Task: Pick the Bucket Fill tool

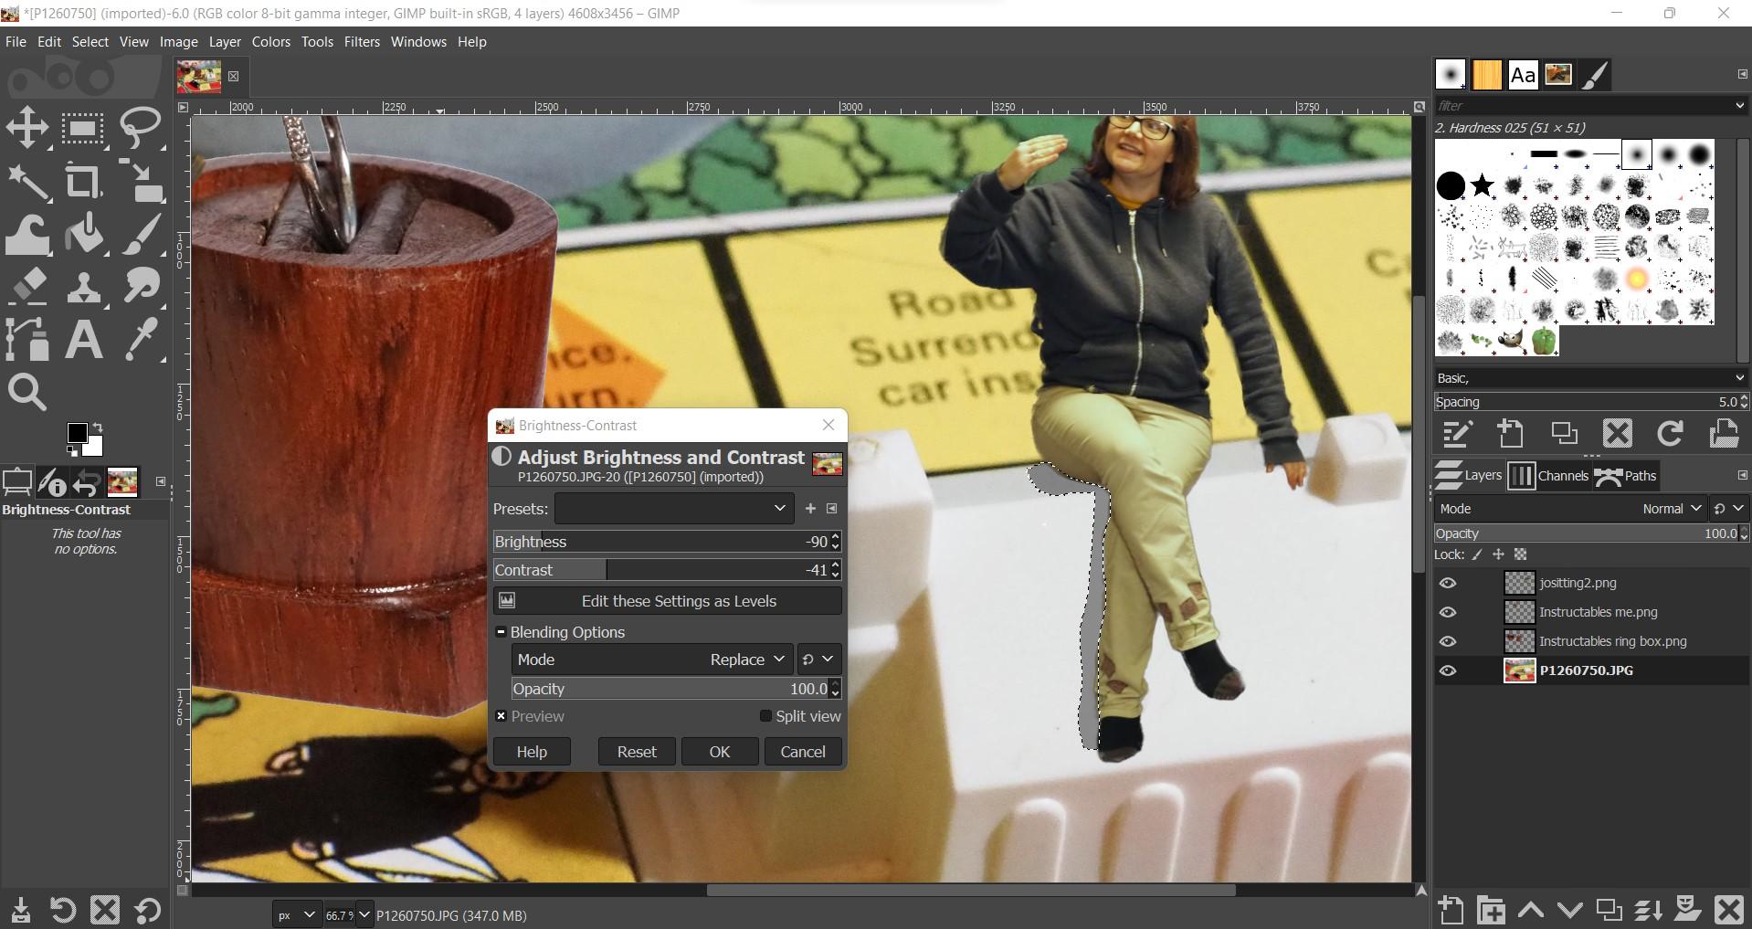Action: pos(85,233)
